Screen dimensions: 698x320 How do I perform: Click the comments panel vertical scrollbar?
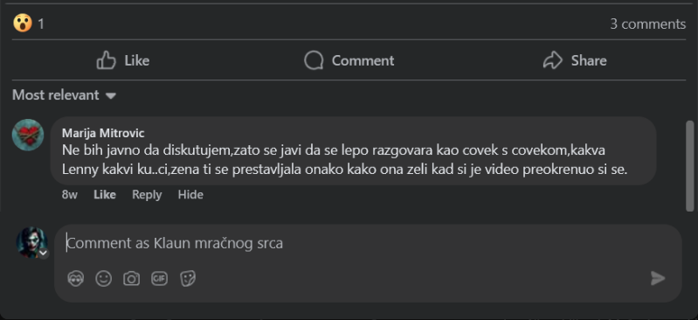(x=690, y=164)
